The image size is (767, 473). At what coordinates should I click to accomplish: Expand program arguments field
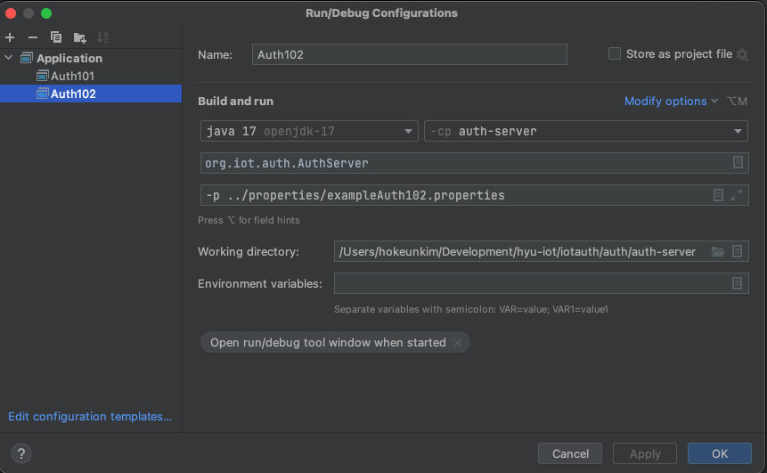[737, 195]
